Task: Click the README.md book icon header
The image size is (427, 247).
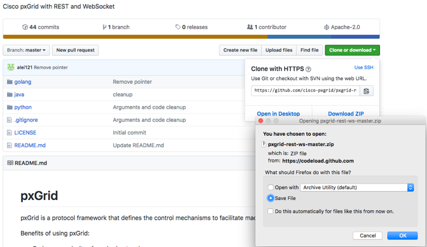Action: click(x=10, y=163)
